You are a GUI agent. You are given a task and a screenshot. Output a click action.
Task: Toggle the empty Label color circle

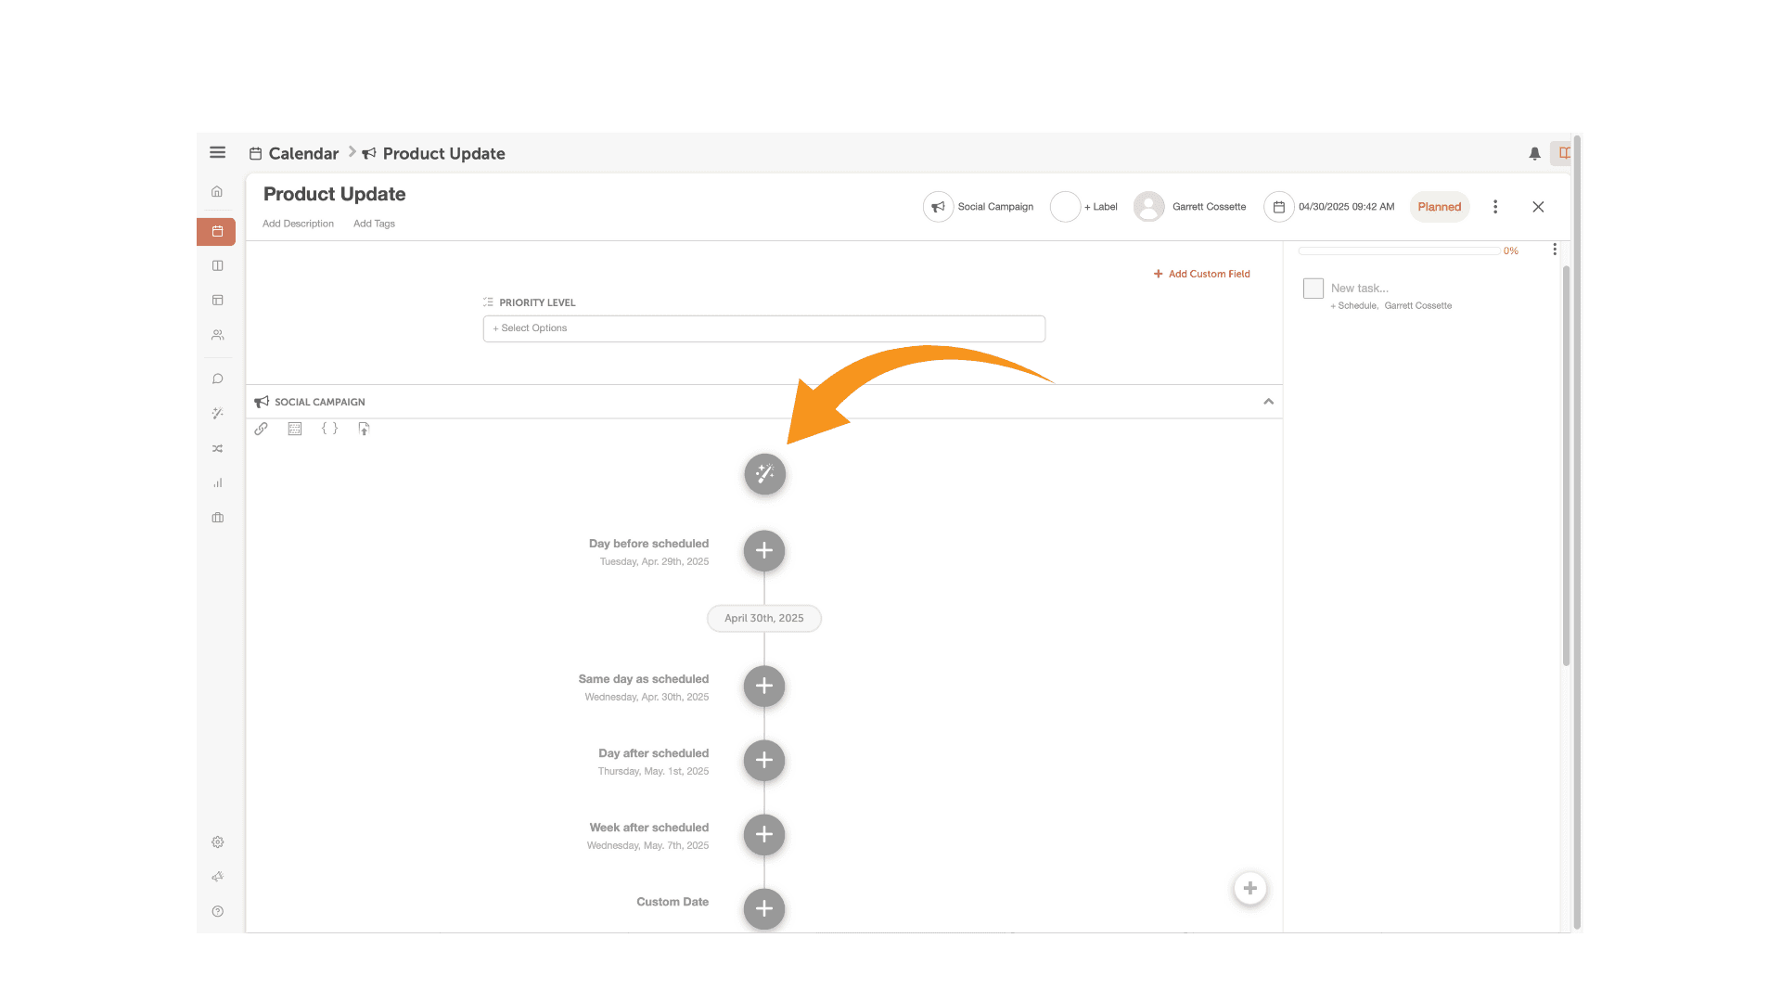click(1065, 207)
